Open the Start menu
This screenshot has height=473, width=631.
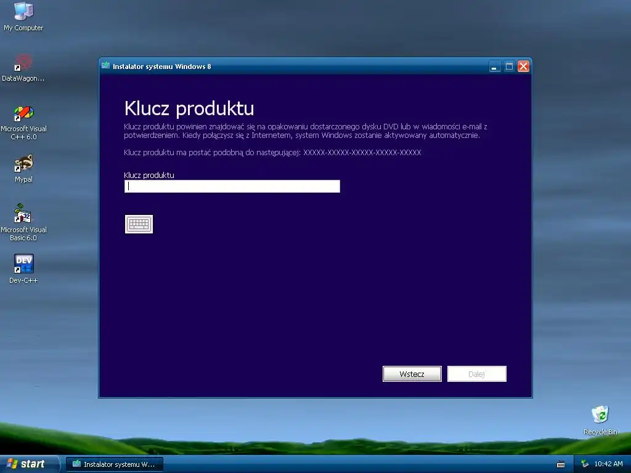(x=29, y=464)
